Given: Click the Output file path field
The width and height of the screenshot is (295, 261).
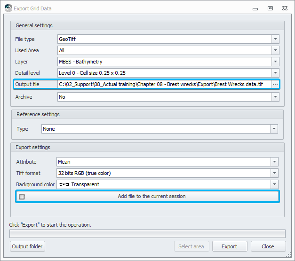Looking at the screenshot, I should (x=164, y=84).
